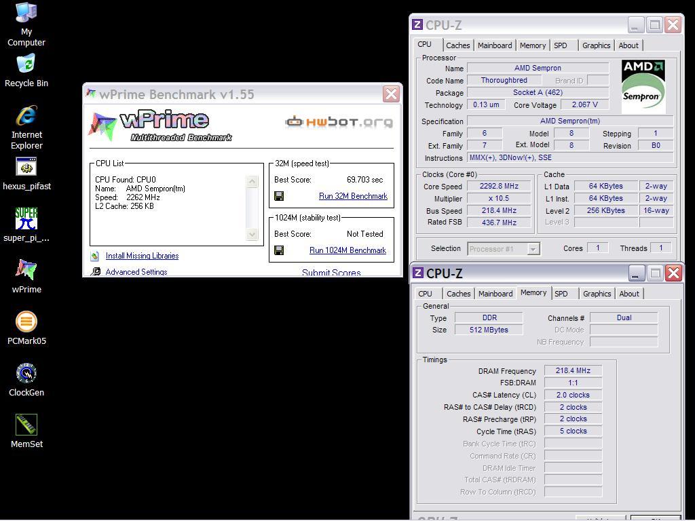Click the CPU-Z title bar icon of the bottom window
This screenshot has height=521, width=695.
click(x=418, y=273)
